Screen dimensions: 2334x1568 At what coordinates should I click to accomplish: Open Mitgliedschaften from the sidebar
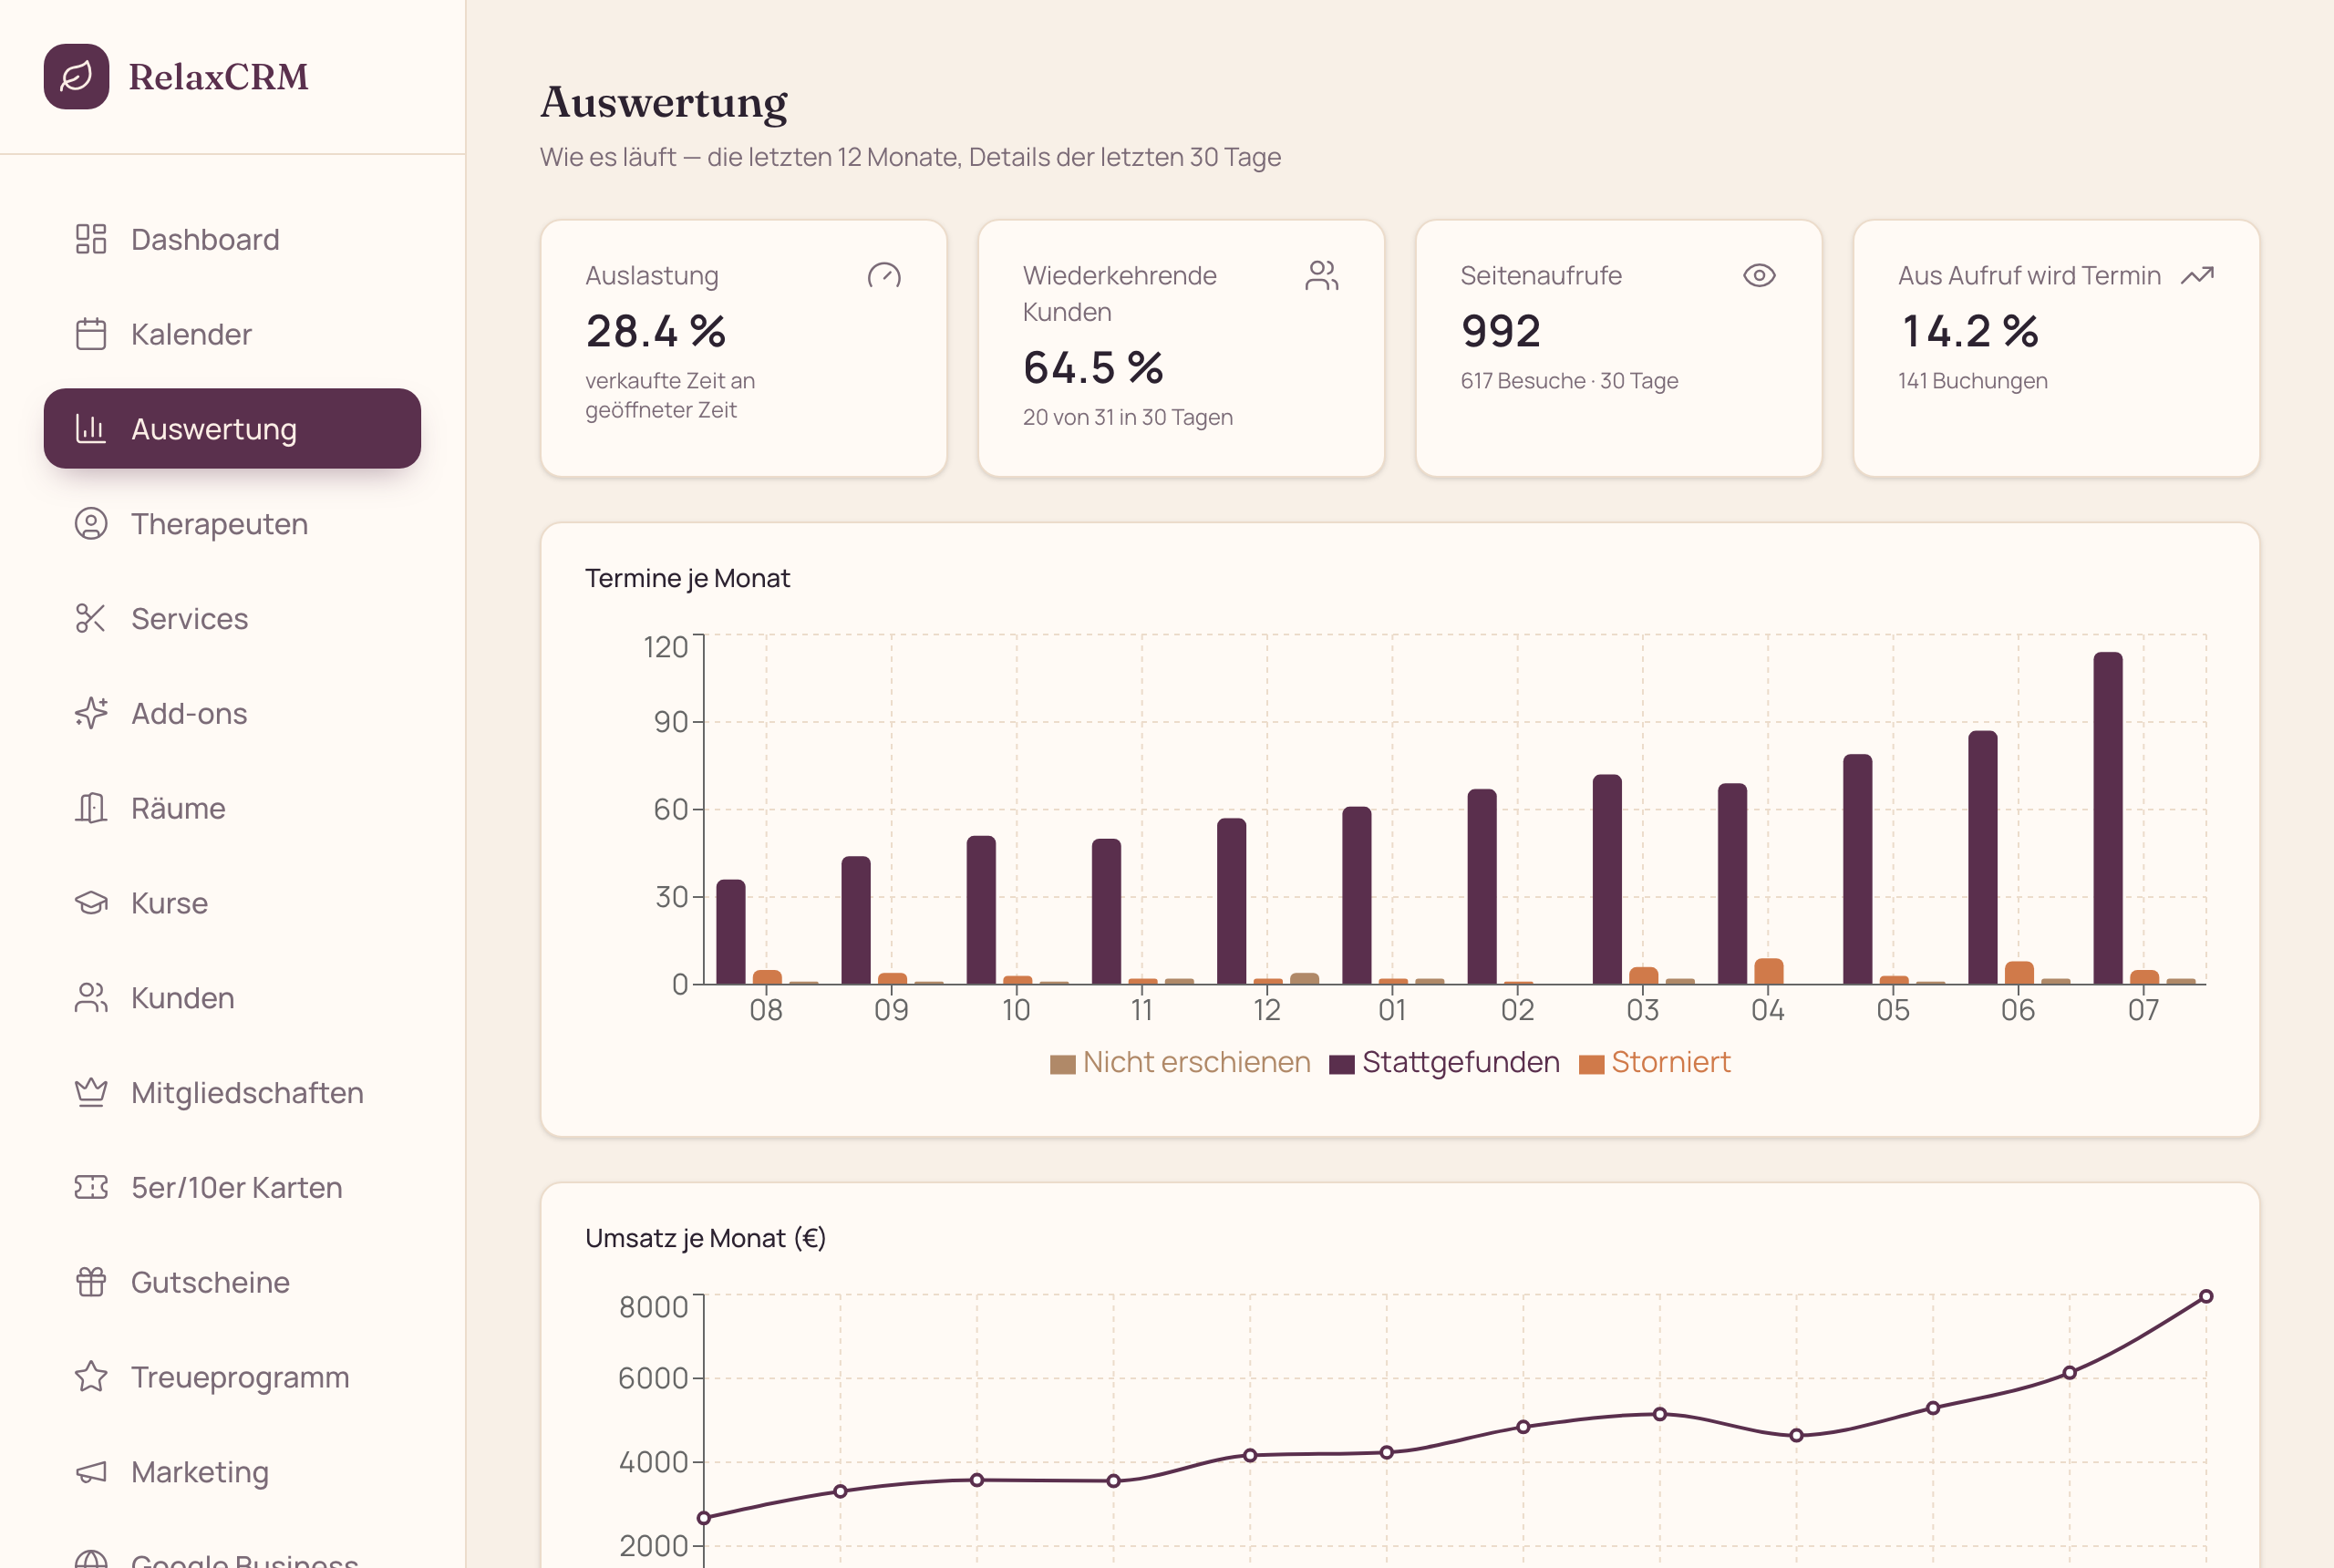click(x=232, y=1092)
